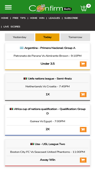Switch to the Yesterday tab

coord(20,37)
